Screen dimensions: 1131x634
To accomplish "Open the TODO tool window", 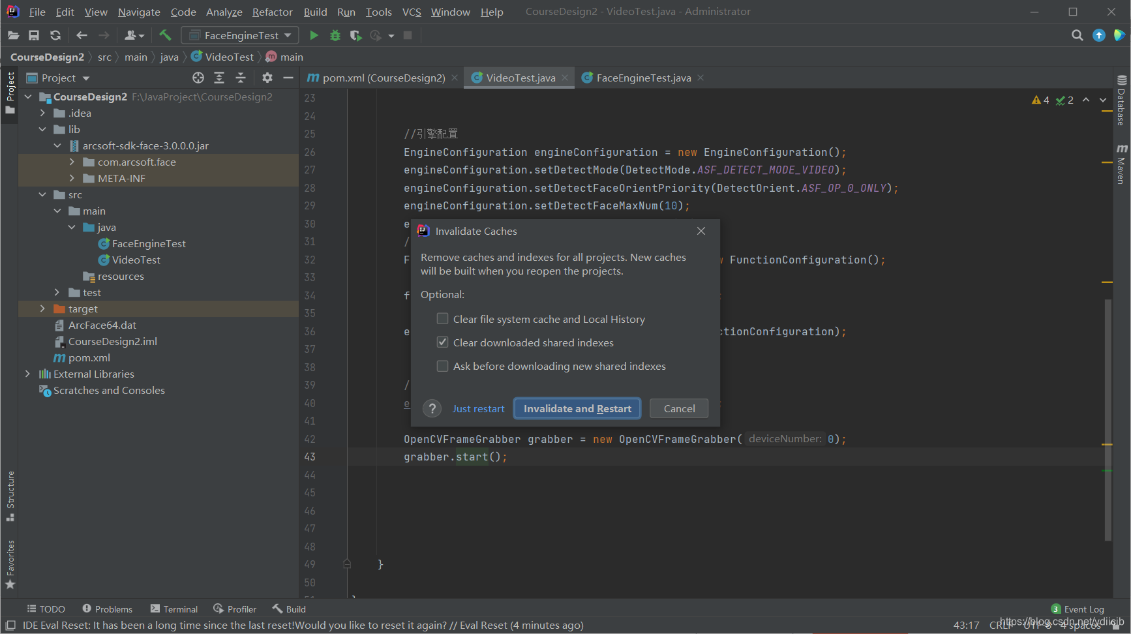I will [x=46, y=609].
